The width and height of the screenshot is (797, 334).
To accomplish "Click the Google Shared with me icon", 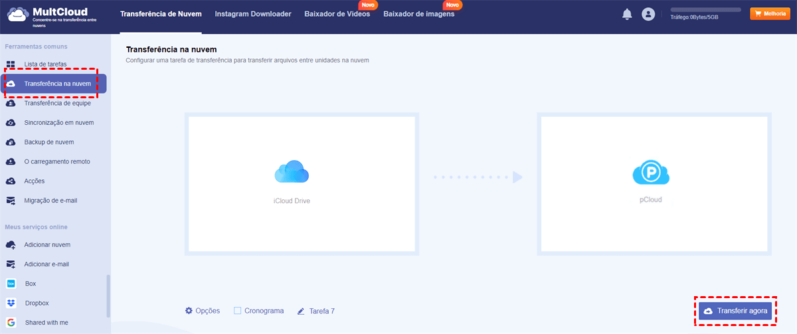I will [x=11, y=322].
